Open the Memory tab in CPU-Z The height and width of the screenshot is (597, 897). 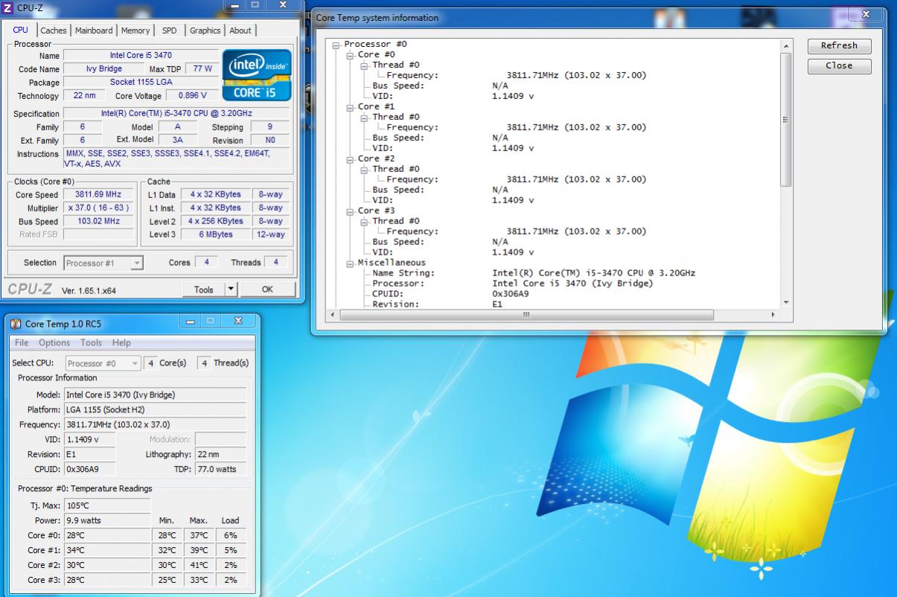click(135, 31)
